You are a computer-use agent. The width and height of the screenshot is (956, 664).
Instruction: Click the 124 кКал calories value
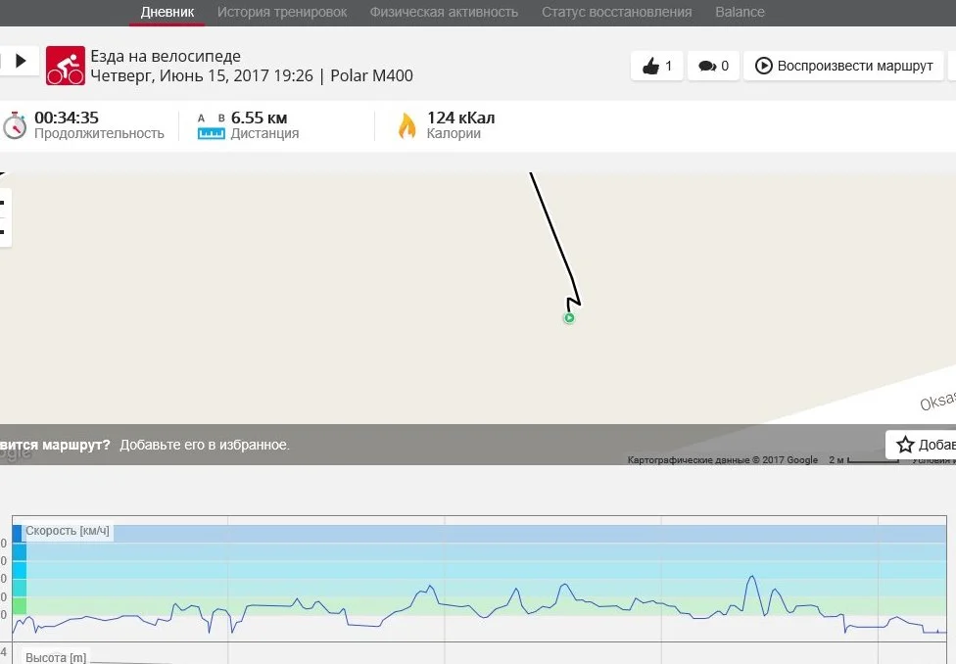pyautogui.click(x=461, y=118)
